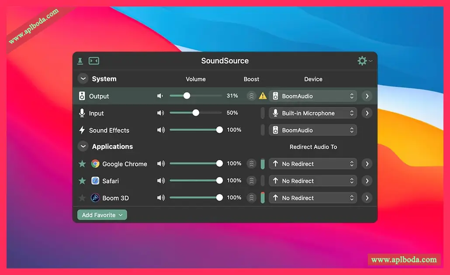This screenshot has width=450, height=275.
Task: Unfavorite Google Chrome with the star
Action: 82,164
